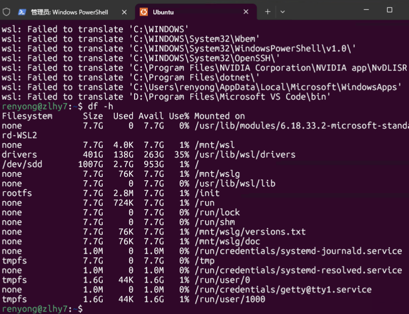
Task: Open a new tab with the plus button
Action: pyautogui.click(x=268, y=12)
